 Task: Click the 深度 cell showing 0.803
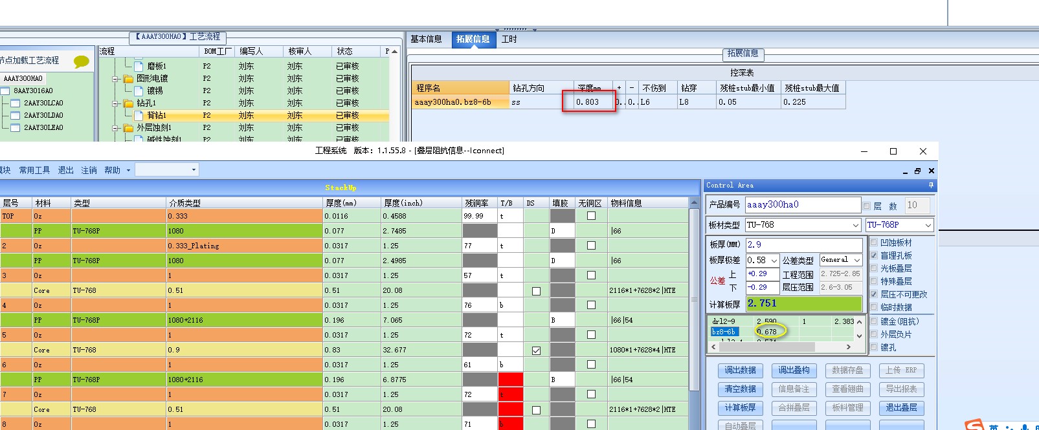[588, 102]
